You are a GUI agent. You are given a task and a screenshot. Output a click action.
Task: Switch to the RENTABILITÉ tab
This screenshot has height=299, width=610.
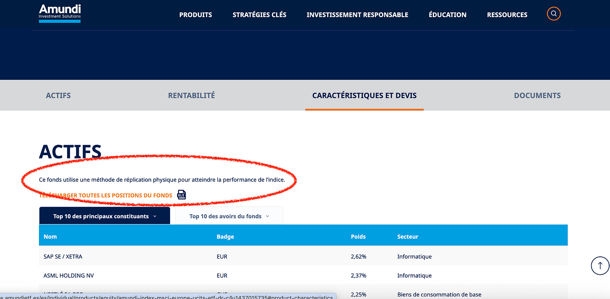(x=191, y=95)
